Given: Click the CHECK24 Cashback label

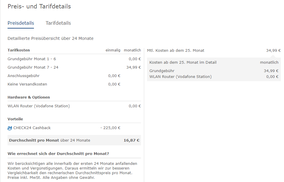Looking at the screenshot, I should click(32, 128).
